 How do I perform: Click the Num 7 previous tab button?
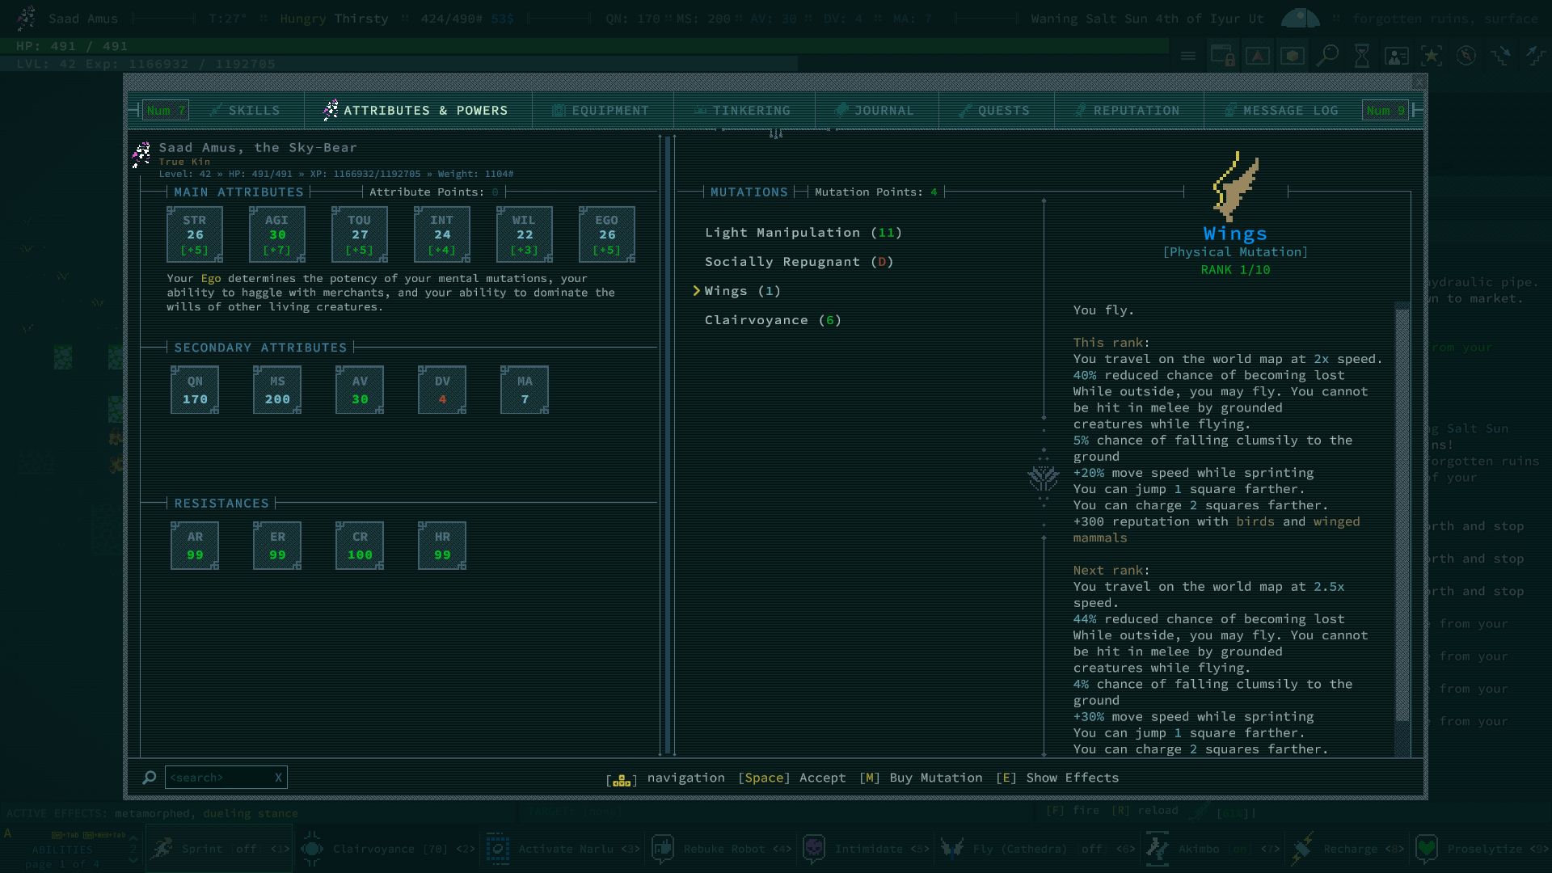click(x=166, y=111)
